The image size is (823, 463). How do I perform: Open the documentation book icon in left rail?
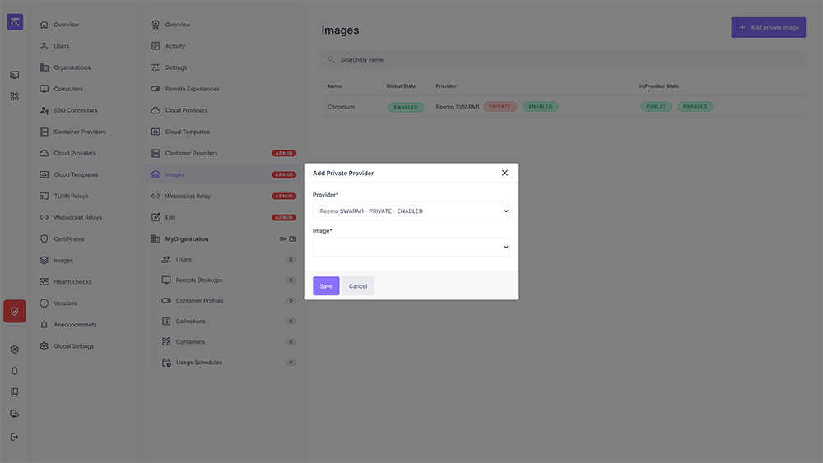tap(15, 392)
